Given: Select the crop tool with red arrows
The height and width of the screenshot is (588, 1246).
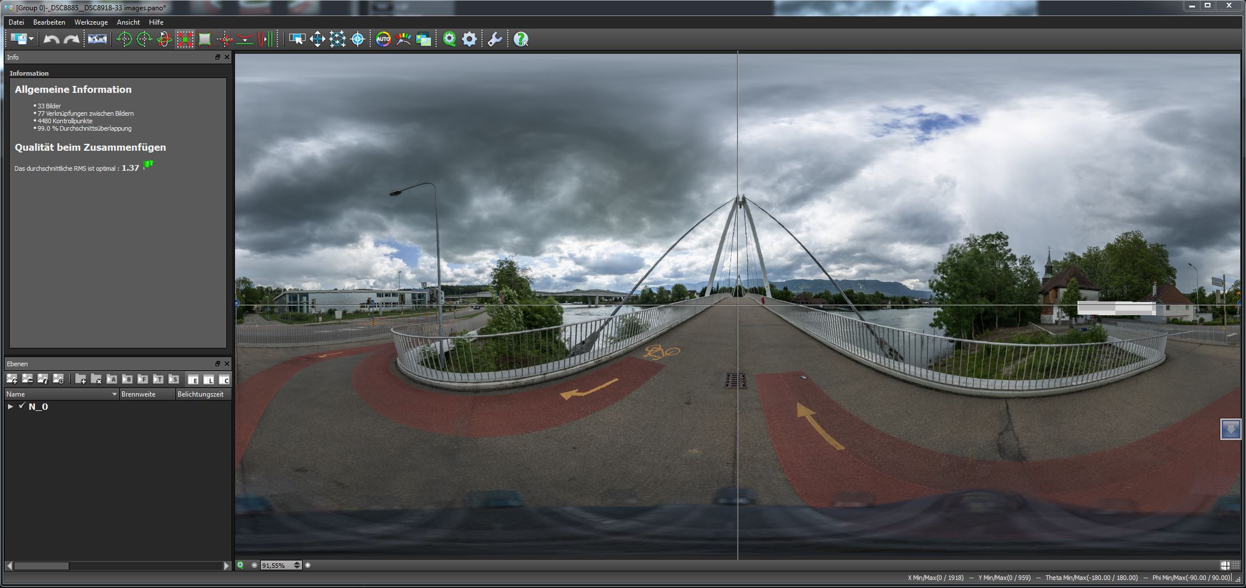Looking at the screenshot, I should (x=185, y=40).
